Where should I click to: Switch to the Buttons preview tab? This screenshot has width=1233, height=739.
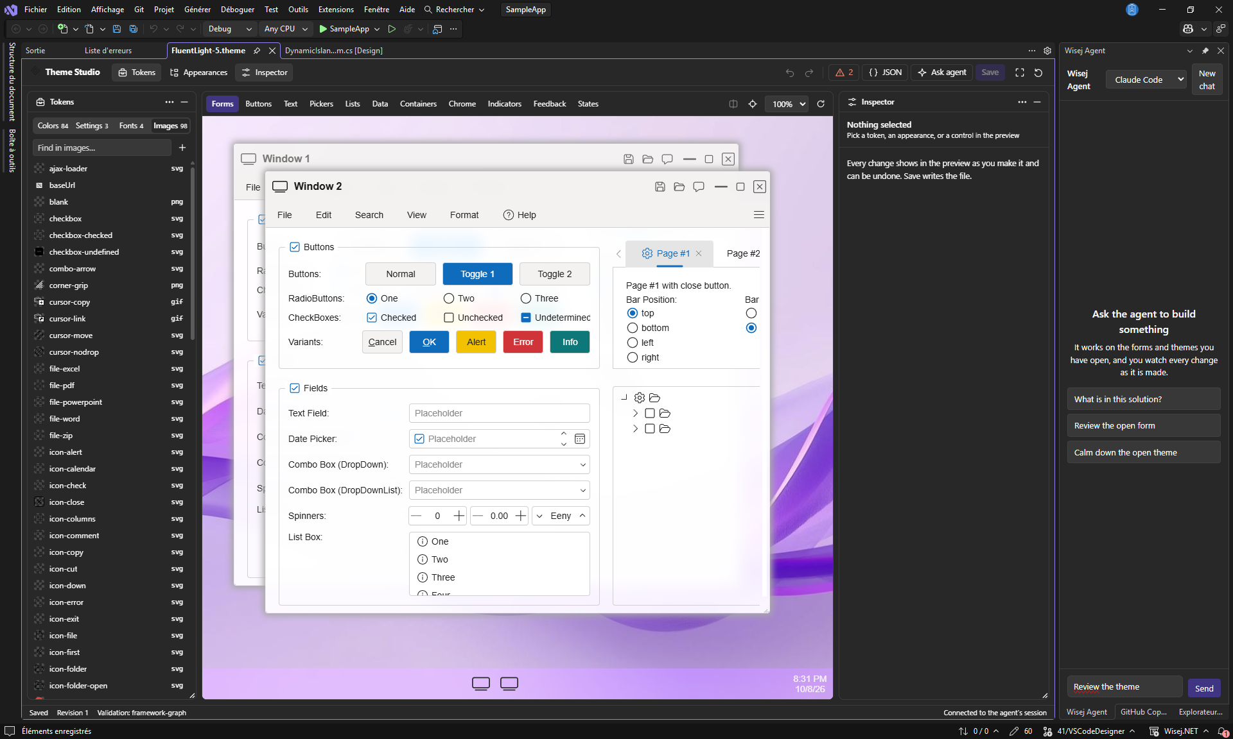[258, 104]
